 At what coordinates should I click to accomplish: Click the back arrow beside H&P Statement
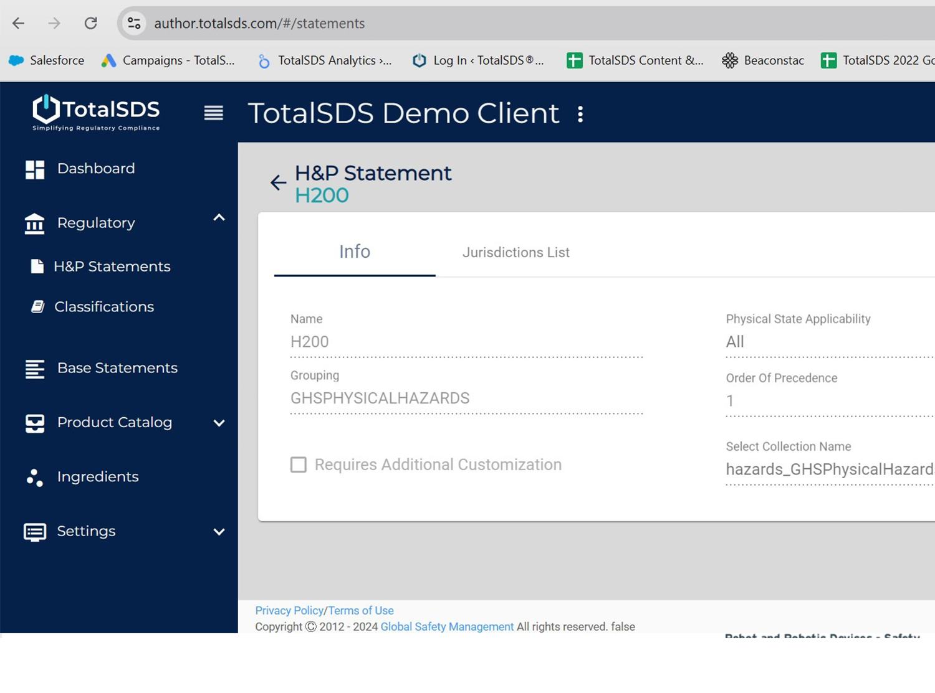coord(278,182)
